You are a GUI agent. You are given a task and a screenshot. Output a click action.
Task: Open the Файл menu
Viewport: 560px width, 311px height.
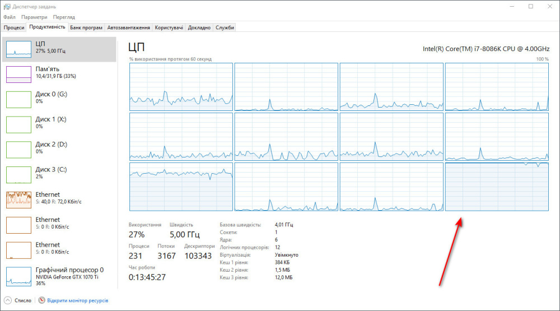click(x=9, y=17)
